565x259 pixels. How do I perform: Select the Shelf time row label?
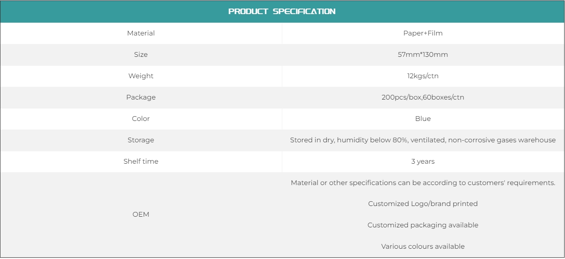[141, 162]
